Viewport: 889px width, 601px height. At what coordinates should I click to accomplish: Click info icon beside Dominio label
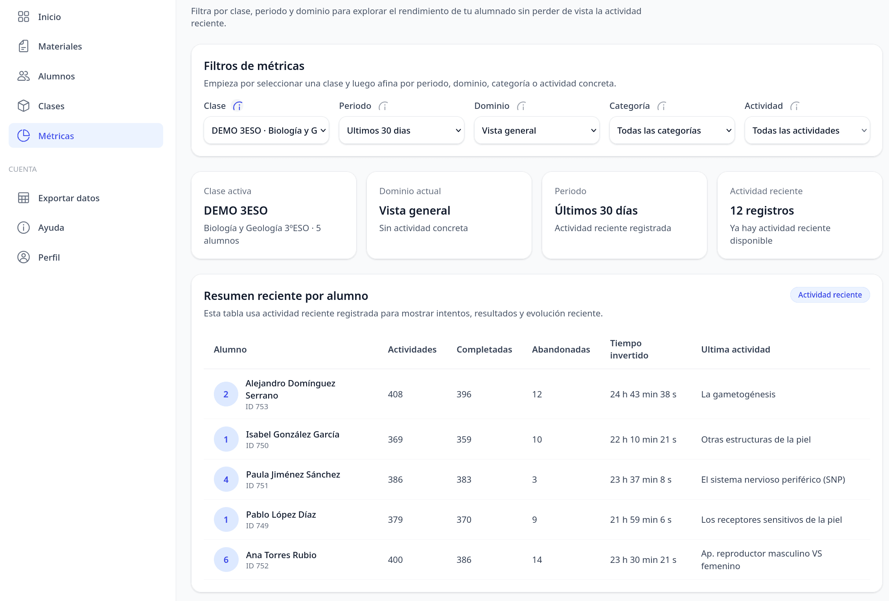click(521, 106)
